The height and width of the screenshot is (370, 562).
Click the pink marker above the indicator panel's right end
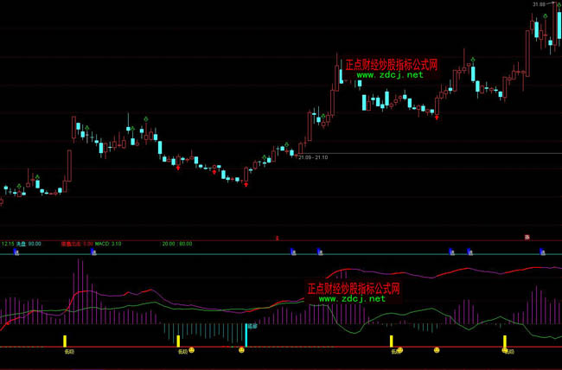click(x=526, y=237)
